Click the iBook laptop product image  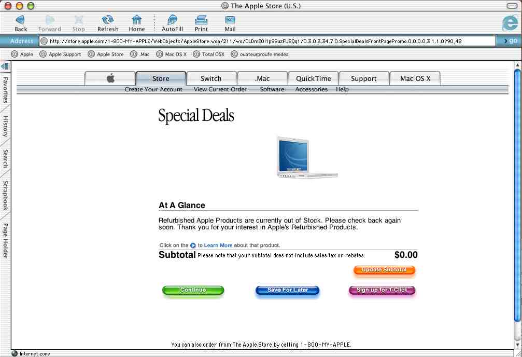(x=307, y=157)
